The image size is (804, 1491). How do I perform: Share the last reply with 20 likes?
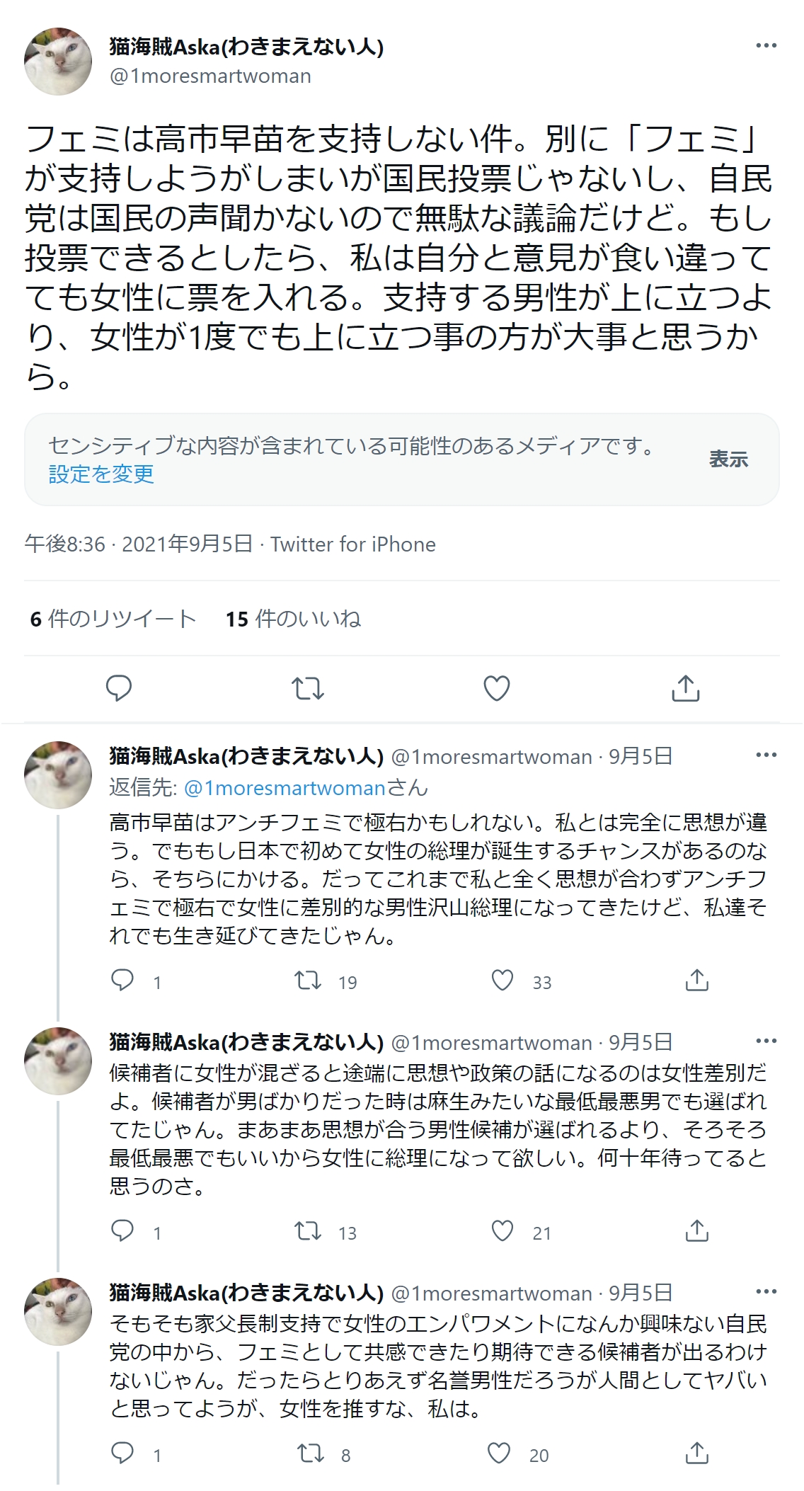[x=697, y=1453]
